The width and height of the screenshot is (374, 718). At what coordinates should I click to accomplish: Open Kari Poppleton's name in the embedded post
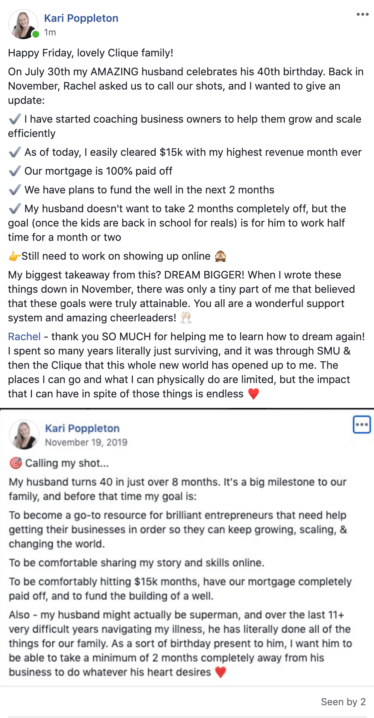point(82,428)
